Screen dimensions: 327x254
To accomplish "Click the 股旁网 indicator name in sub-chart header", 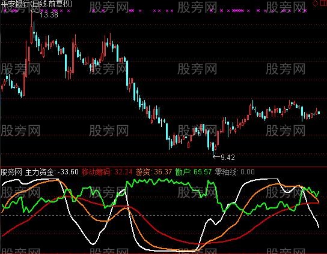I will [11, 172].
